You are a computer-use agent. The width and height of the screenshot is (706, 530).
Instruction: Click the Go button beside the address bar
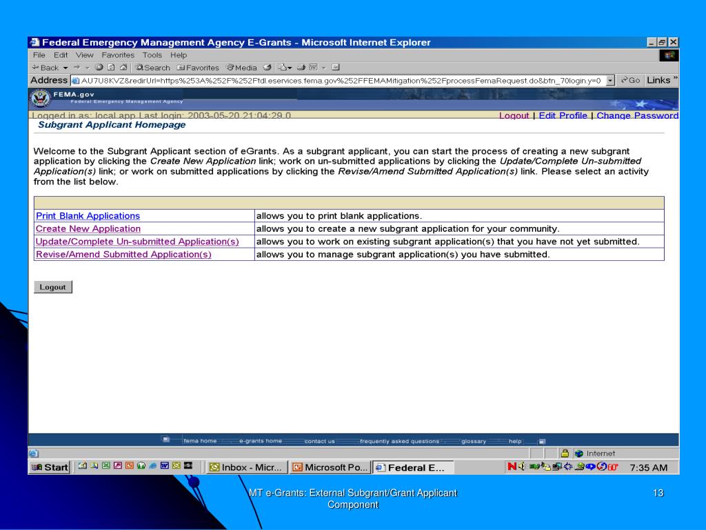point(630,80)
